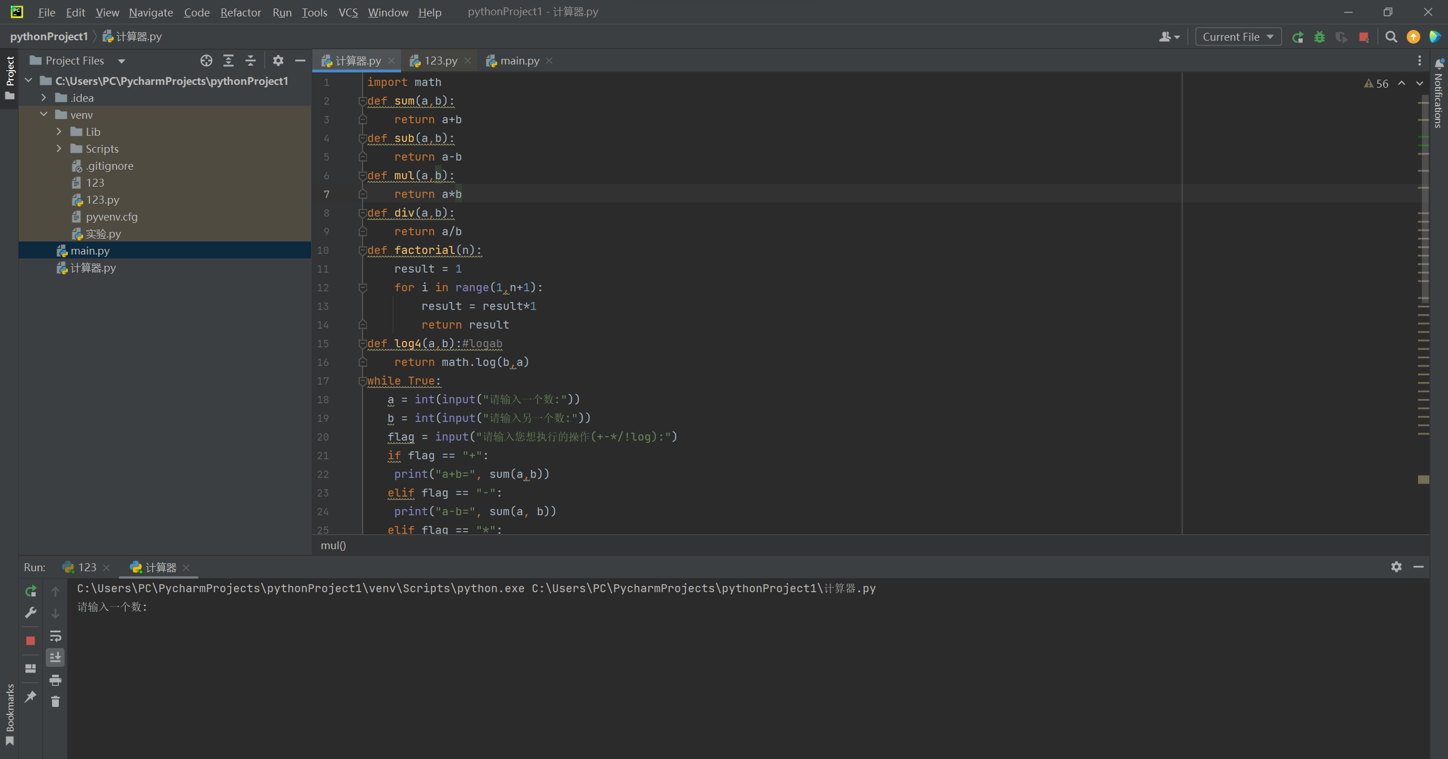Fold the sum function at line 2

tap(363, 101)
